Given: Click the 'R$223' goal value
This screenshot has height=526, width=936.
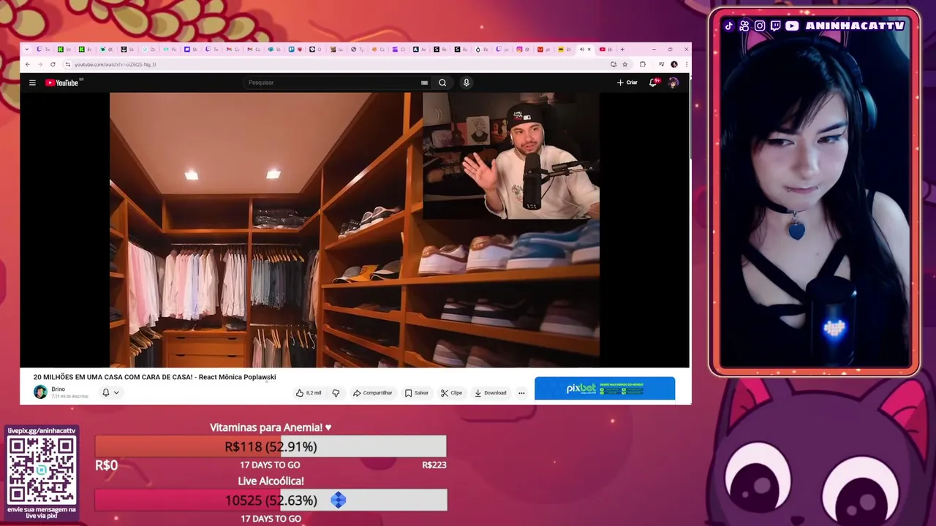Looking at the screenshot, I should point(434,465).
